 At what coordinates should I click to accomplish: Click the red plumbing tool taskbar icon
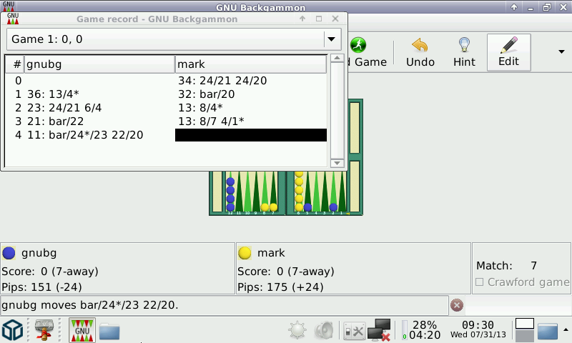[44, 330]
